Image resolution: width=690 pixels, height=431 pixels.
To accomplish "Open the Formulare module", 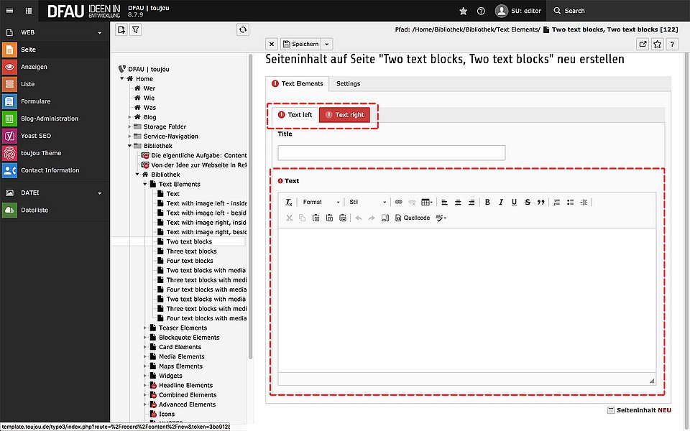I will 55,101.
